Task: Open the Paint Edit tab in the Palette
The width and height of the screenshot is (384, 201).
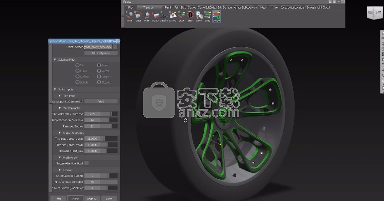Action: click(x=180, y=7)
